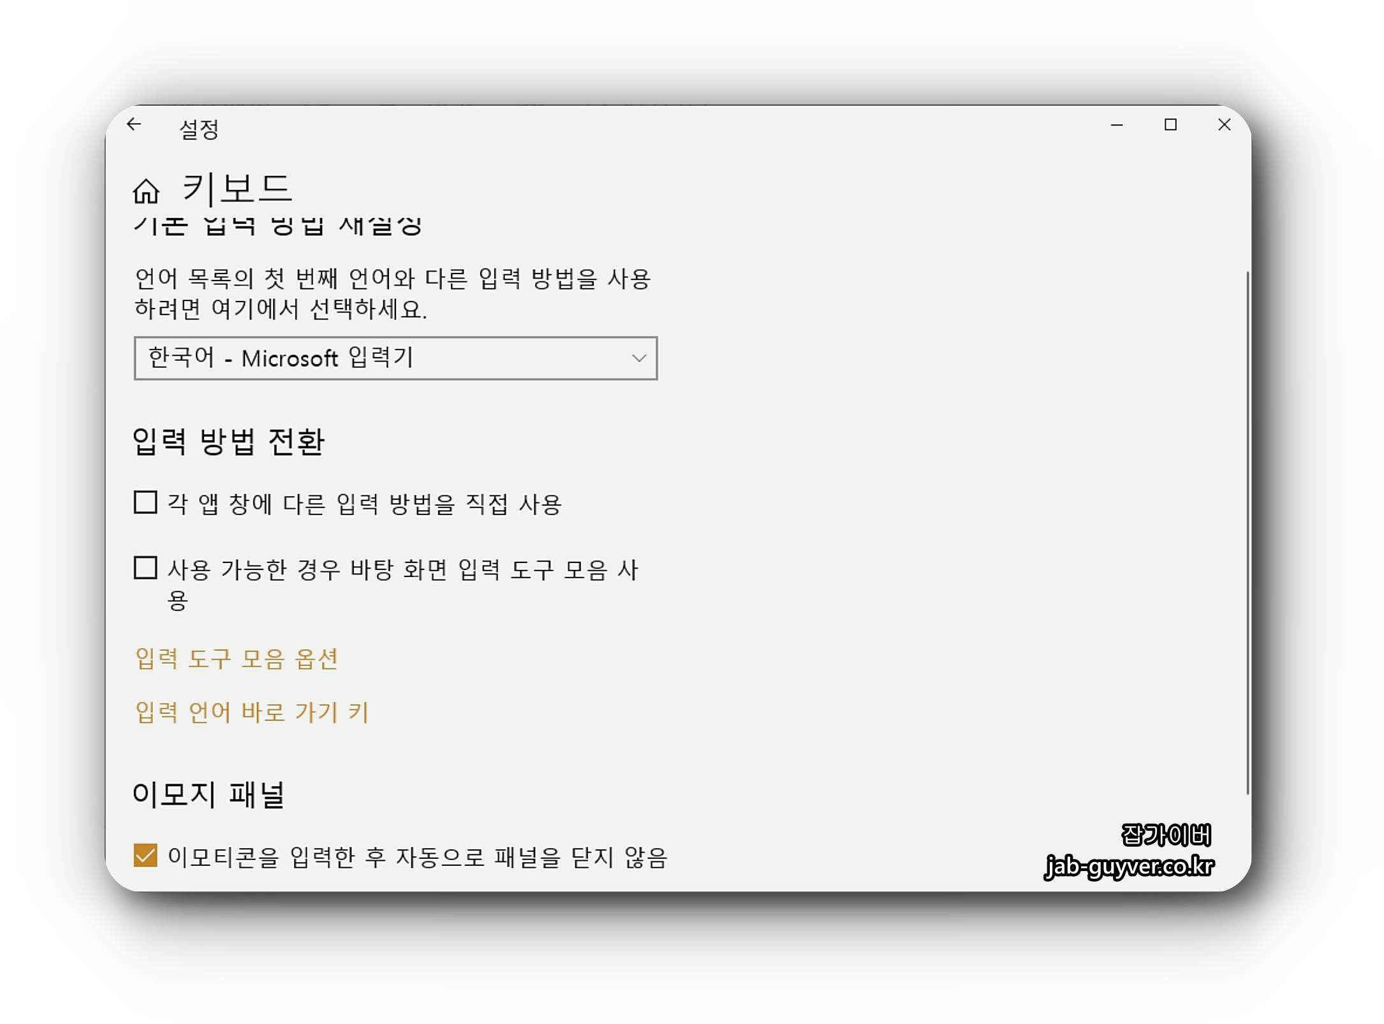The height and width of the screenshot is (1024, 1384).
Task: Click the 각 앱 창에 다른 입력 방법 label text
Action: coord(364,504)
